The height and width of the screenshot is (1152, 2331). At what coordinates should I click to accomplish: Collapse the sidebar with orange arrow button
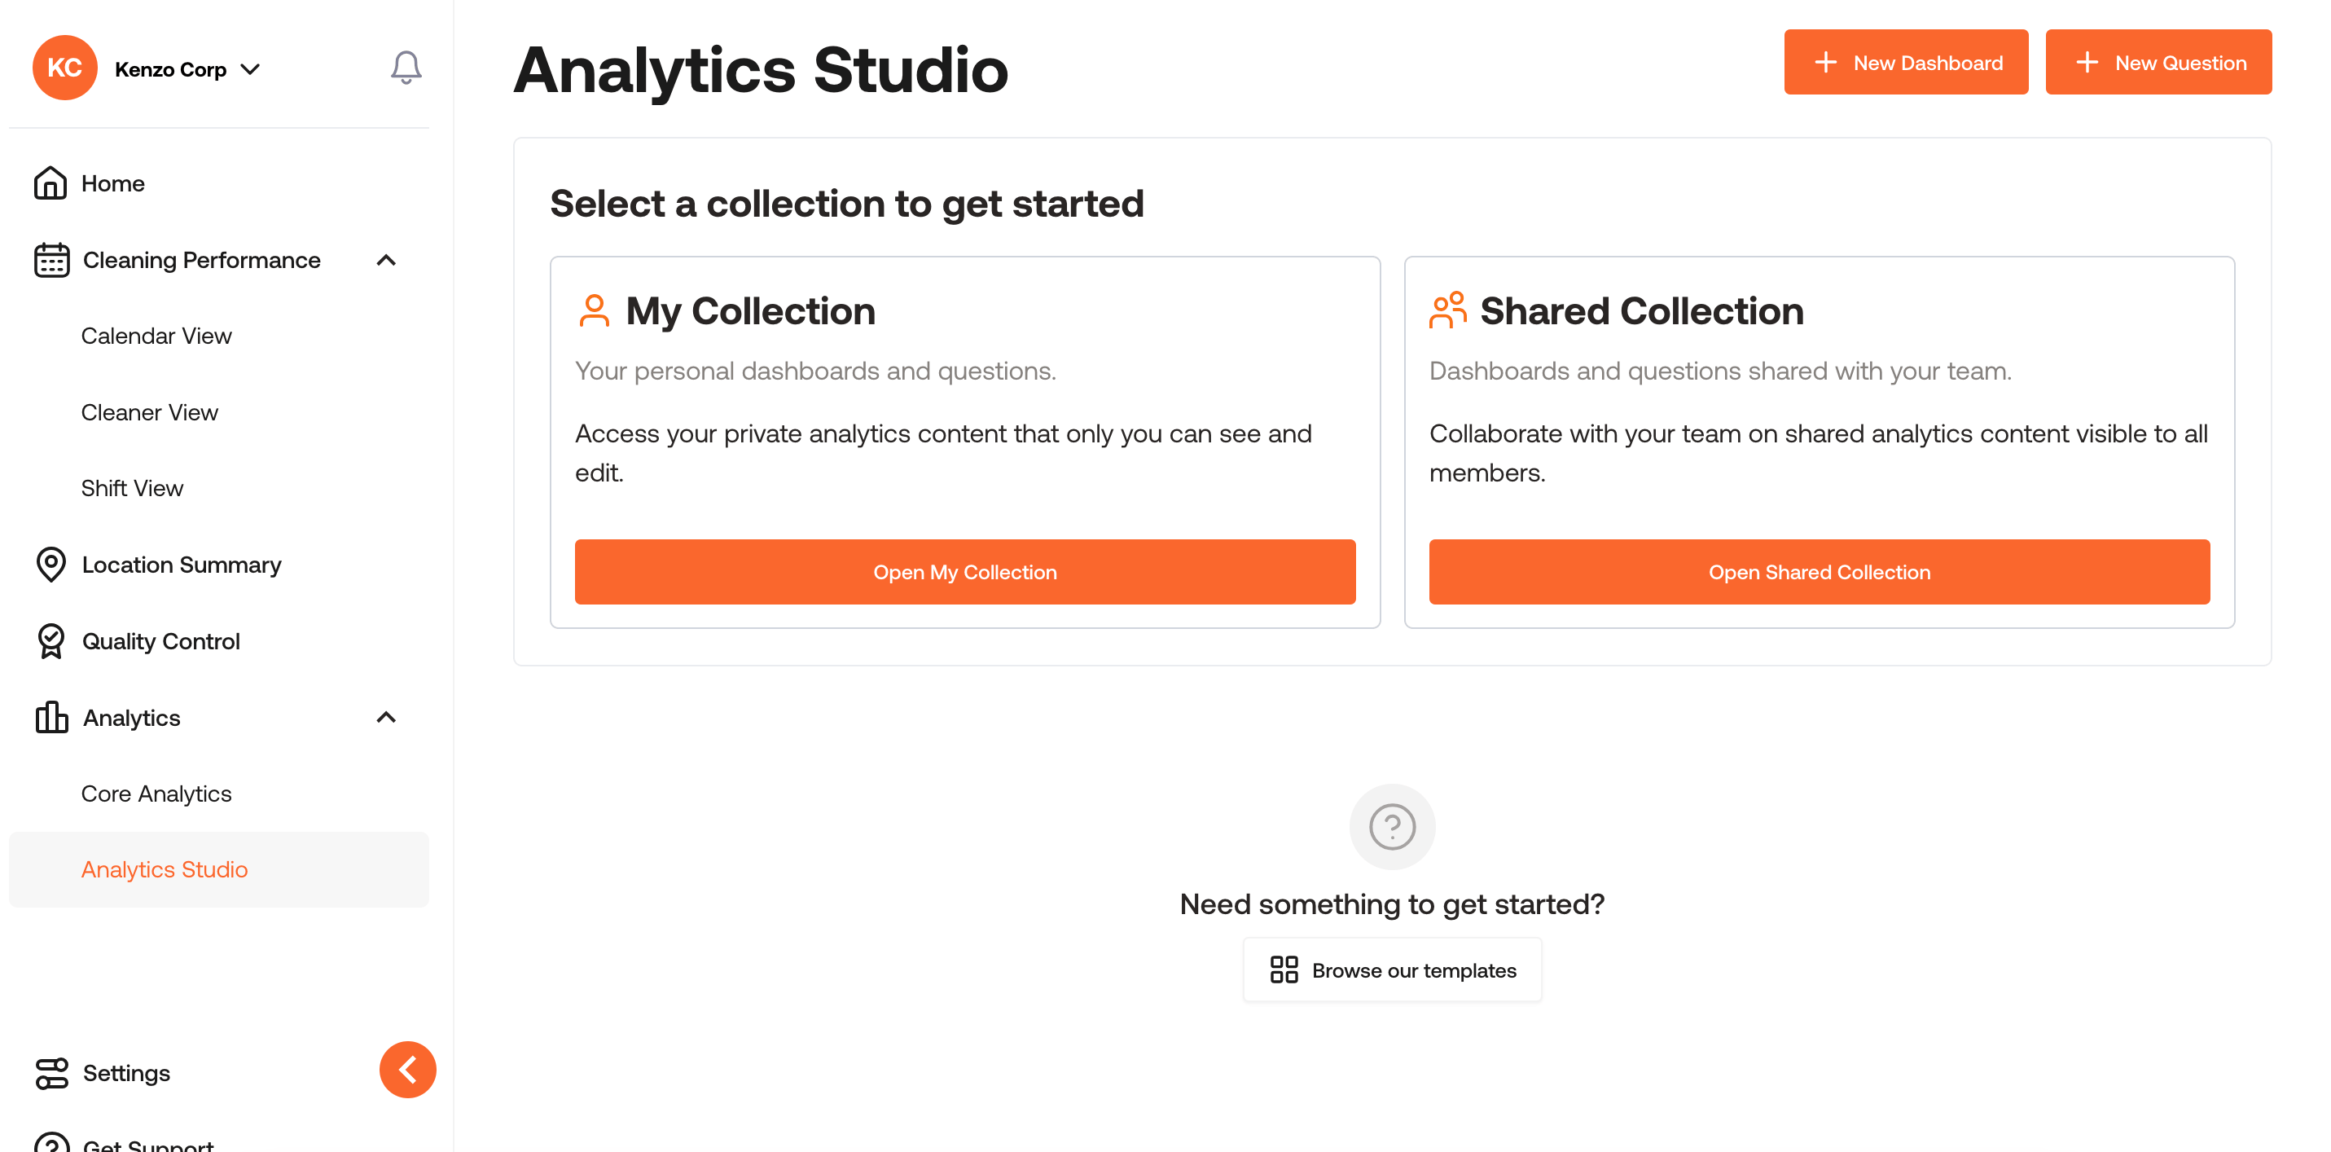point(407,1069)
